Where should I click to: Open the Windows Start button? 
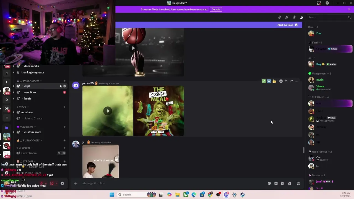pyautogui.click(x=112, y=195)
